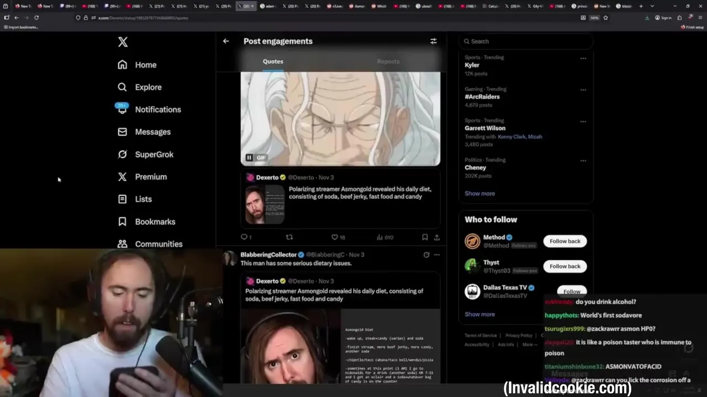Open Dallas Texas TV profile avatar
The height and width of the screenshot is (397, 707).
pyautogui.click(x=472, y=291)
